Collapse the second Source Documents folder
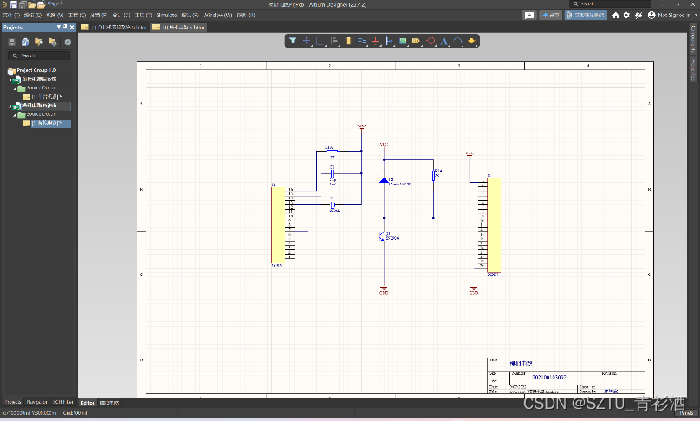 point(15,115)
